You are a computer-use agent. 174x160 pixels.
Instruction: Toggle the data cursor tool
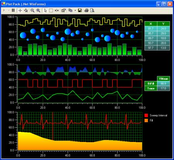point(56,10)
